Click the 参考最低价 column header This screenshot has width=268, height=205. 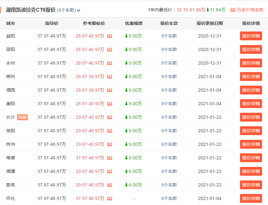tap(94, 23)
